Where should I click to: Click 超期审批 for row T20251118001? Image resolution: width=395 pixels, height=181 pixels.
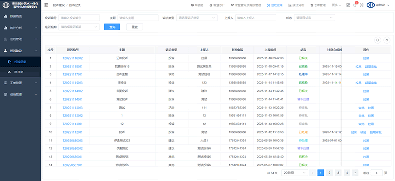coord(371,67)
